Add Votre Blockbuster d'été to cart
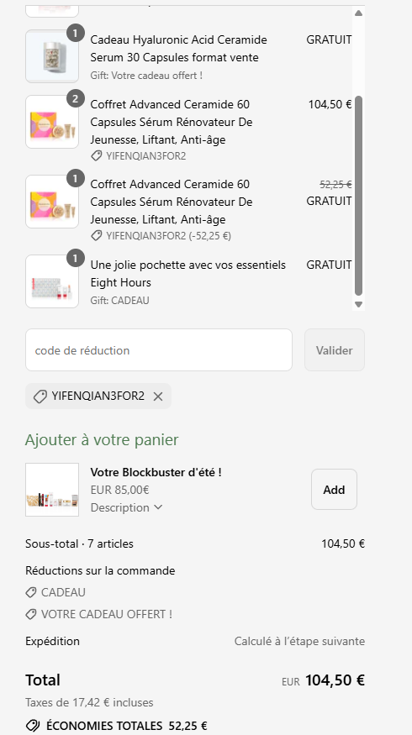Viewport: 412px width, 735px height. [334, 490]
